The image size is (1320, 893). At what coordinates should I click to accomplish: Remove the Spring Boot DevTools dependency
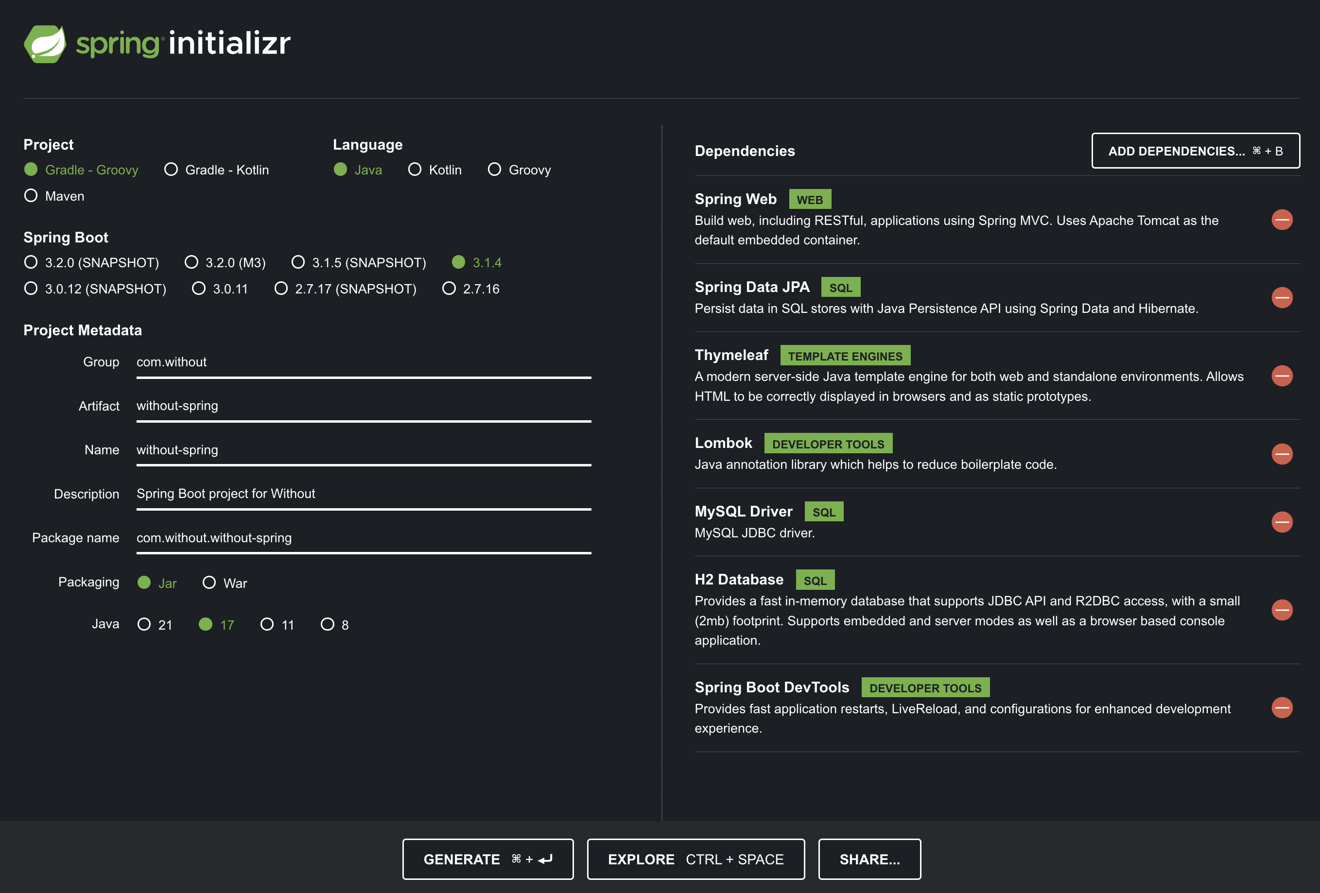coord(1282,707)
